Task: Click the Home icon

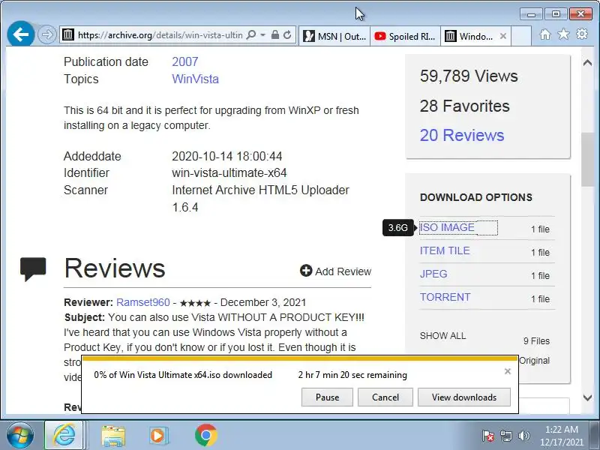Action: click(545, 34)
